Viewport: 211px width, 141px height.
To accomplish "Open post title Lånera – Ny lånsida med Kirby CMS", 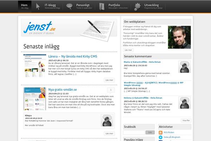I will (x=73, y=56).
